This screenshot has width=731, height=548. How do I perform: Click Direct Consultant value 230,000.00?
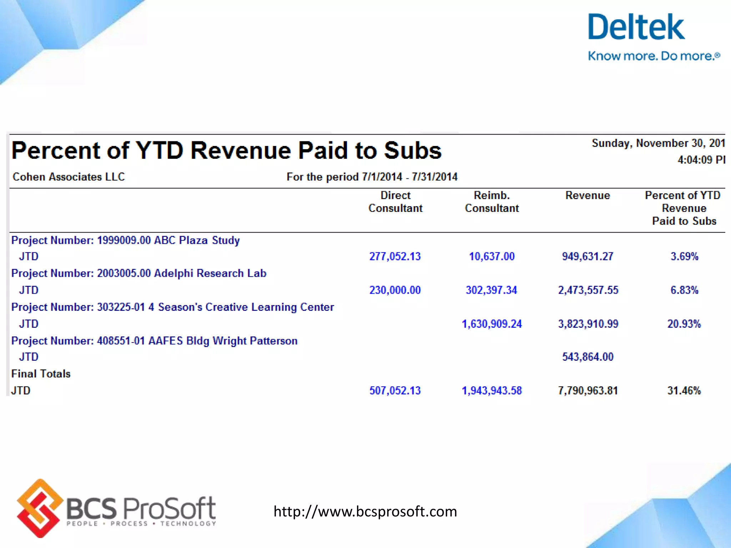click(x=395, y=290)
